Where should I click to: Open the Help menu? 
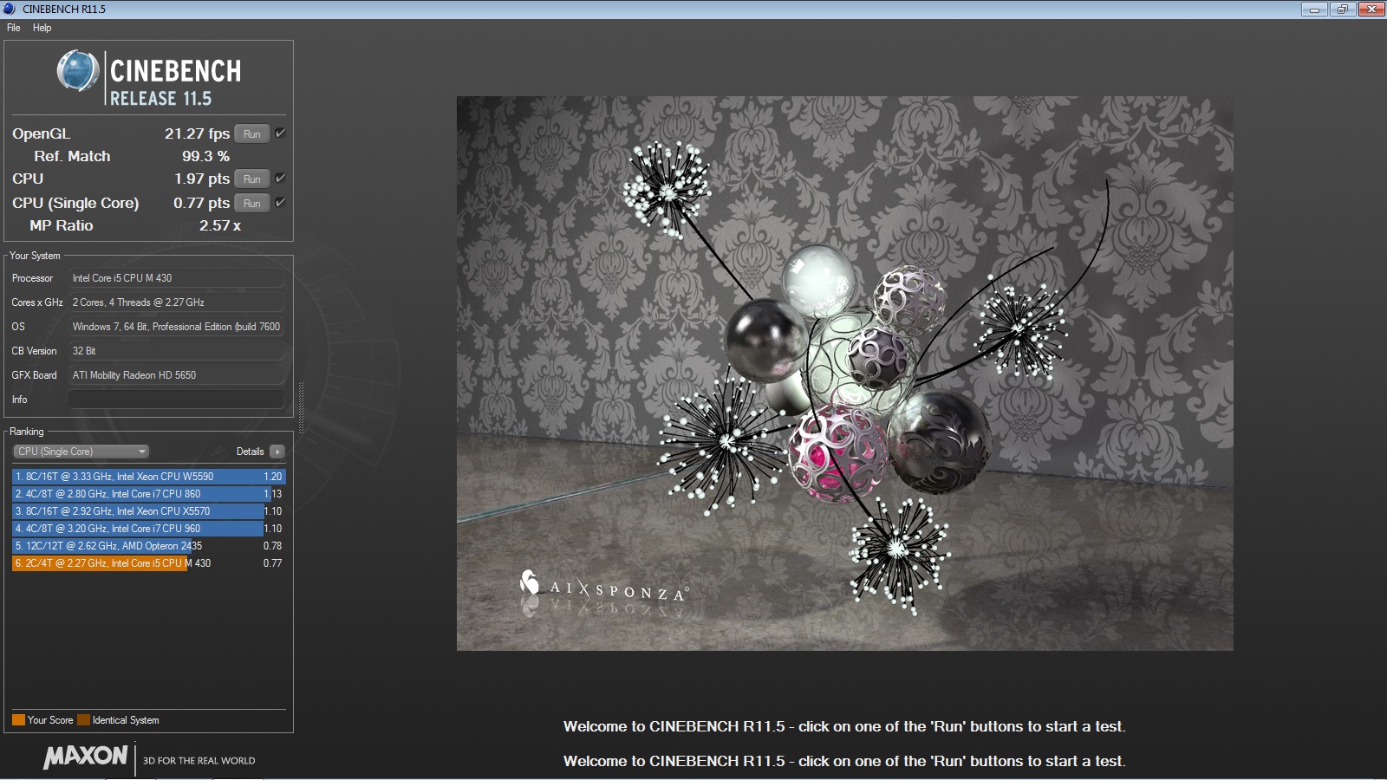[42, 28]
